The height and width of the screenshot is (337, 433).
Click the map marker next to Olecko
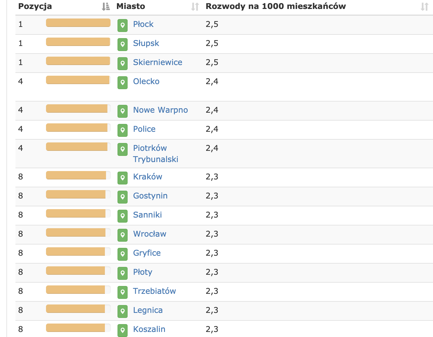point(123,83)
